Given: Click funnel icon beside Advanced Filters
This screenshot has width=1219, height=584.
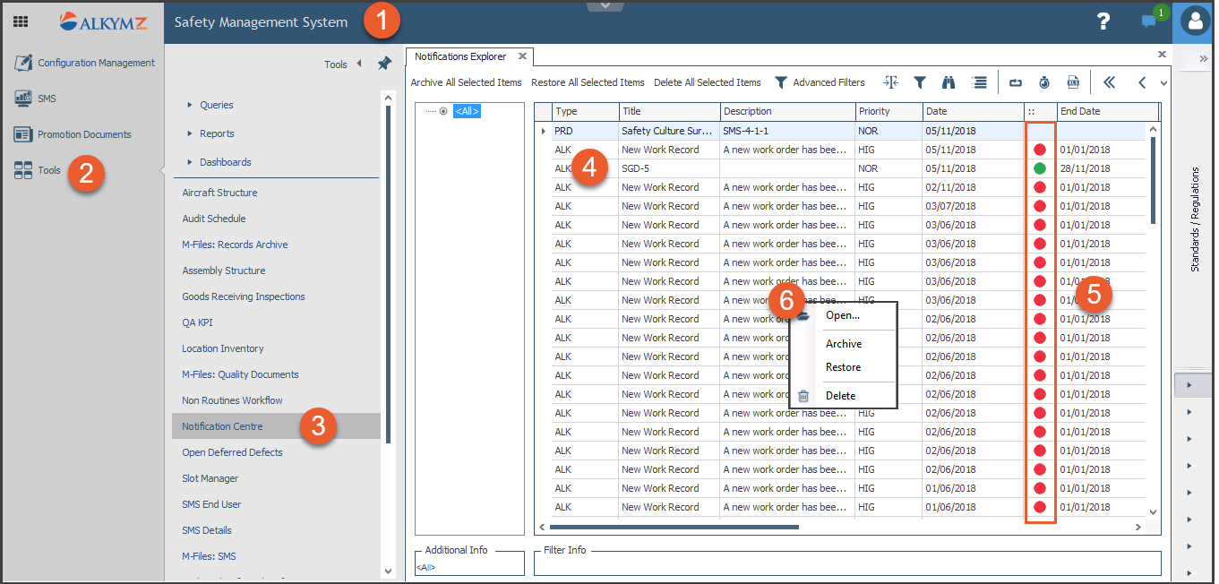Looking at the screenshot, I should (781, 82).
